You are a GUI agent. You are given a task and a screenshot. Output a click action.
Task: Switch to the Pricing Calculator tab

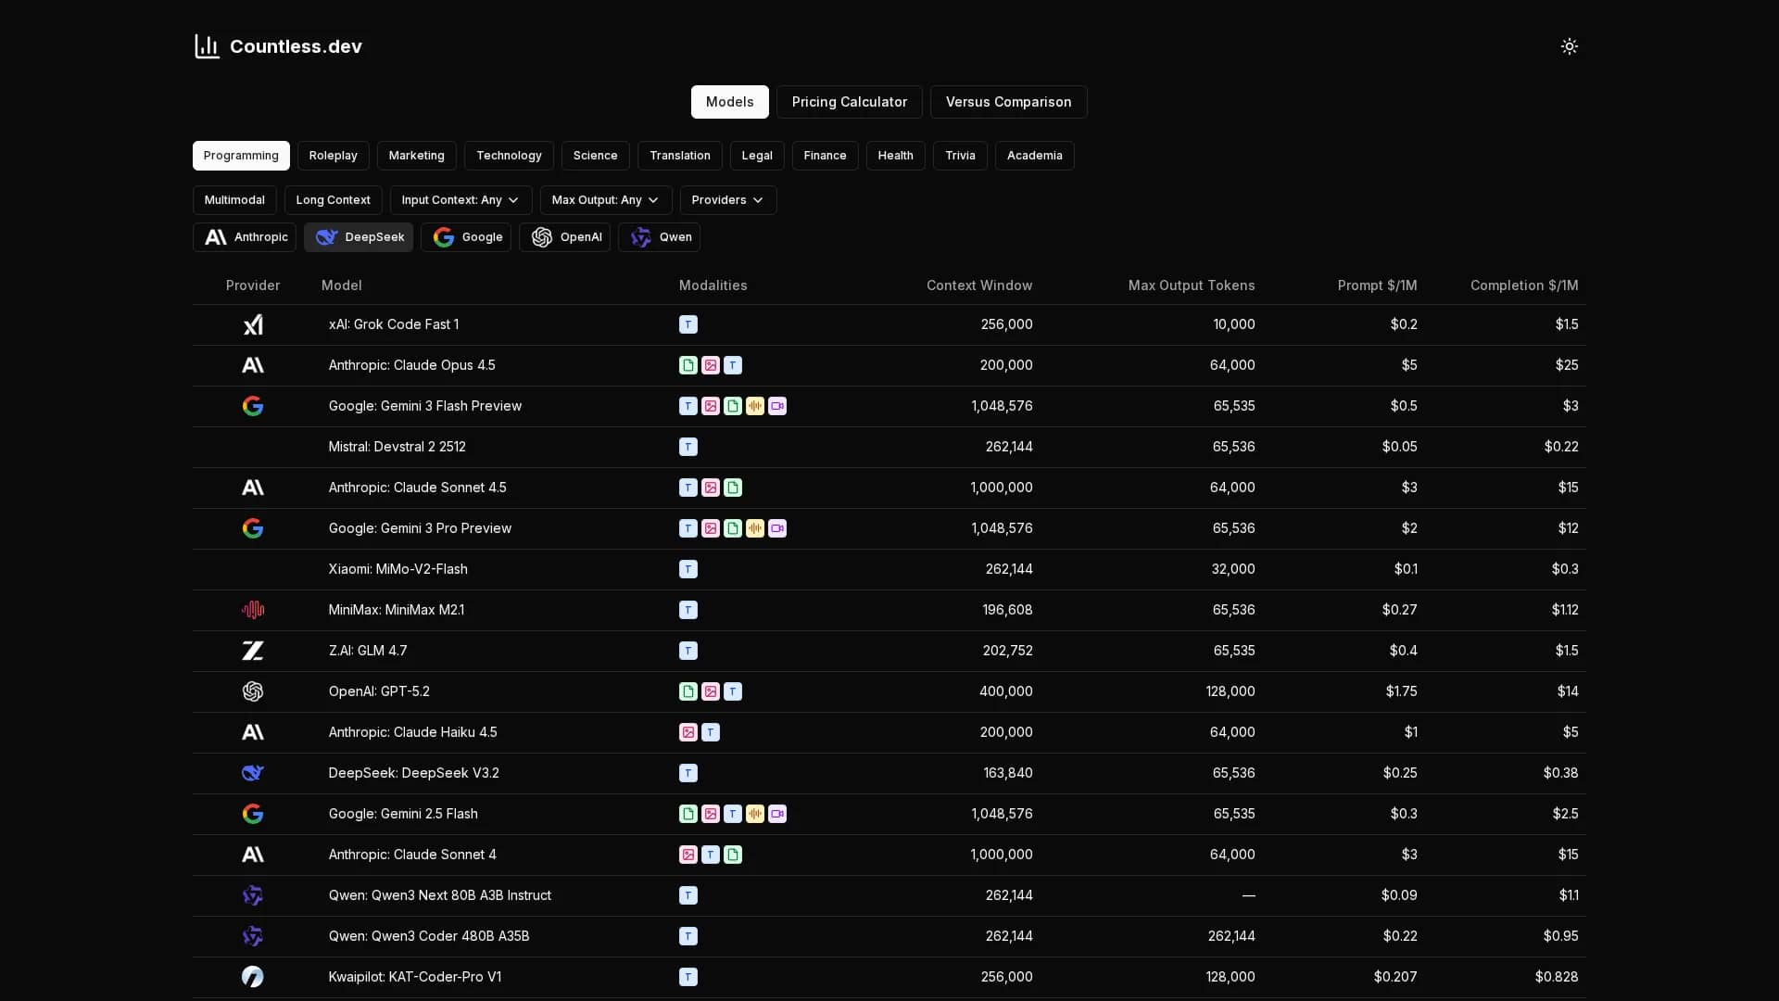point(850,102)
